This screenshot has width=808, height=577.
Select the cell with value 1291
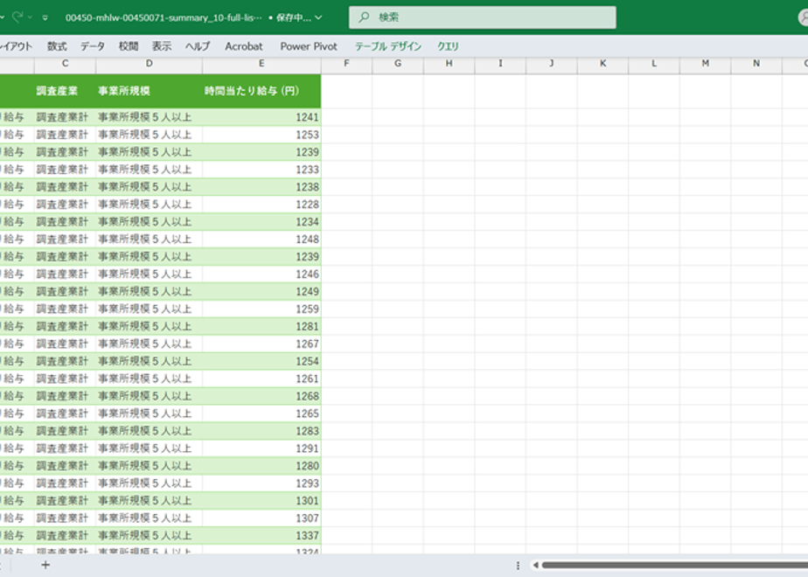pyautogui.click(x=261, y=448)
